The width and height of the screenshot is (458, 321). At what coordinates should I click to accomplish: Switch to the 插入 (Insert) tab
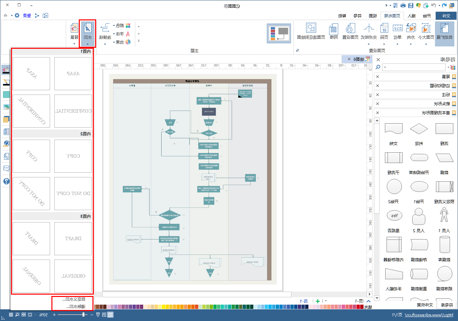click(x=412, y=16)
